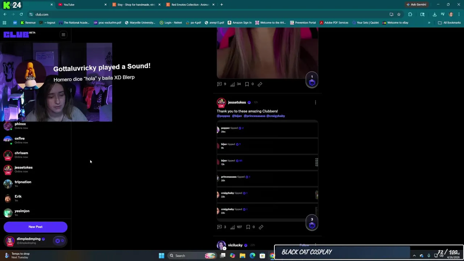Open the All Bookmarks folder
This screenshot has height=261, width=464.
(449, 22)
